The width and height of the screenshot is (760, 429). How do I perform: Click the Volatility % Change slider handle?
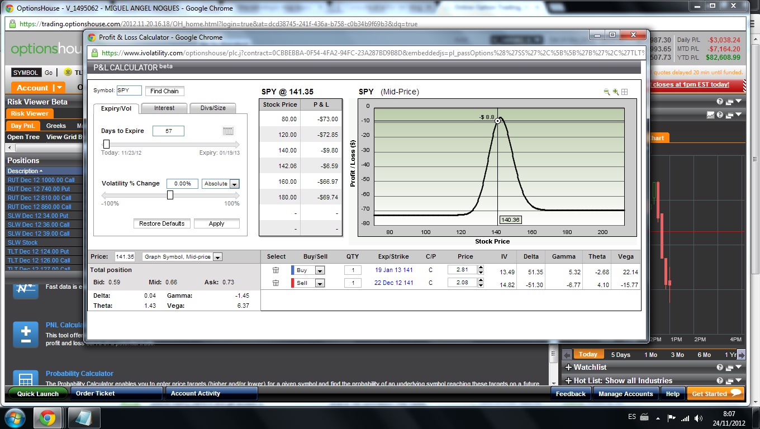point(170,195)
